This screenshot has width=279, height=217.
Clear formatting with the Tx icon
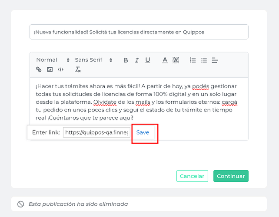point(78,69)
